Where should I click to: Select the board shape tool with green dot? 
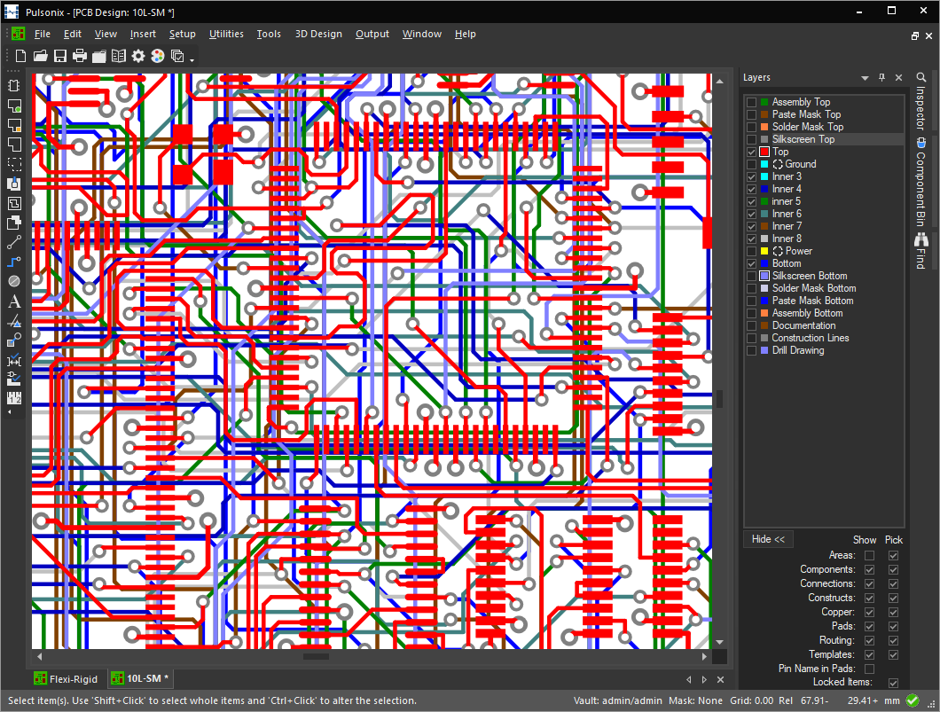pos(14,106)
